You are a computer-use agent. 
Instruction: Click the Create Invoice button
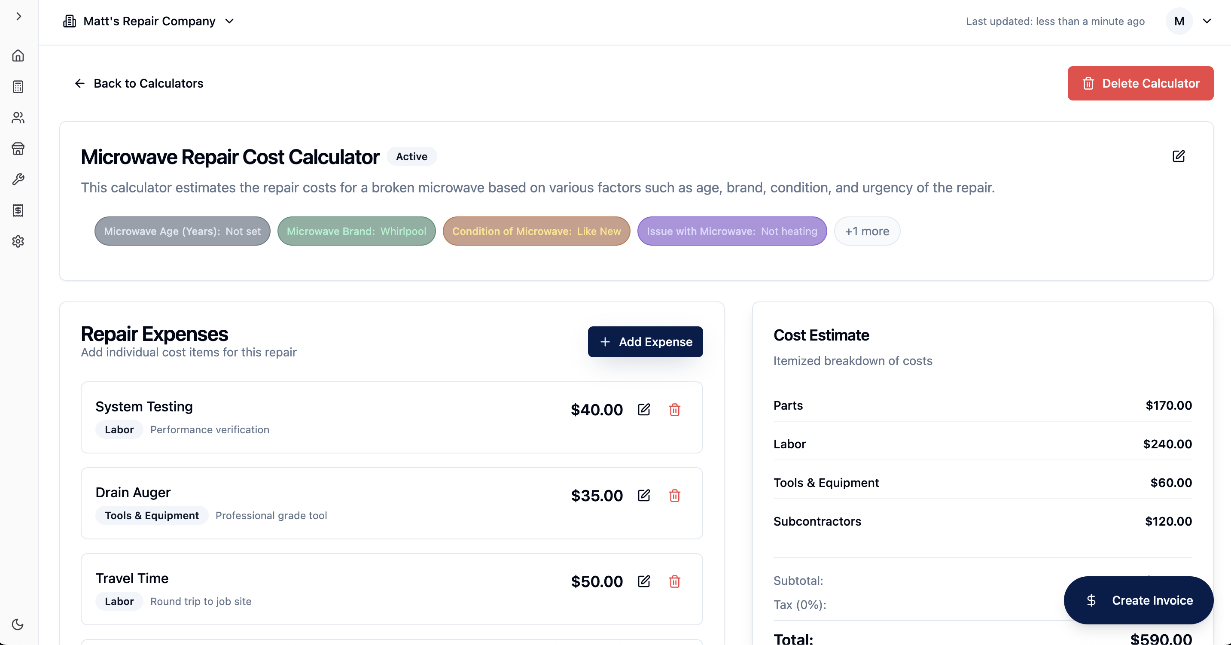(x=1138, y=600)
